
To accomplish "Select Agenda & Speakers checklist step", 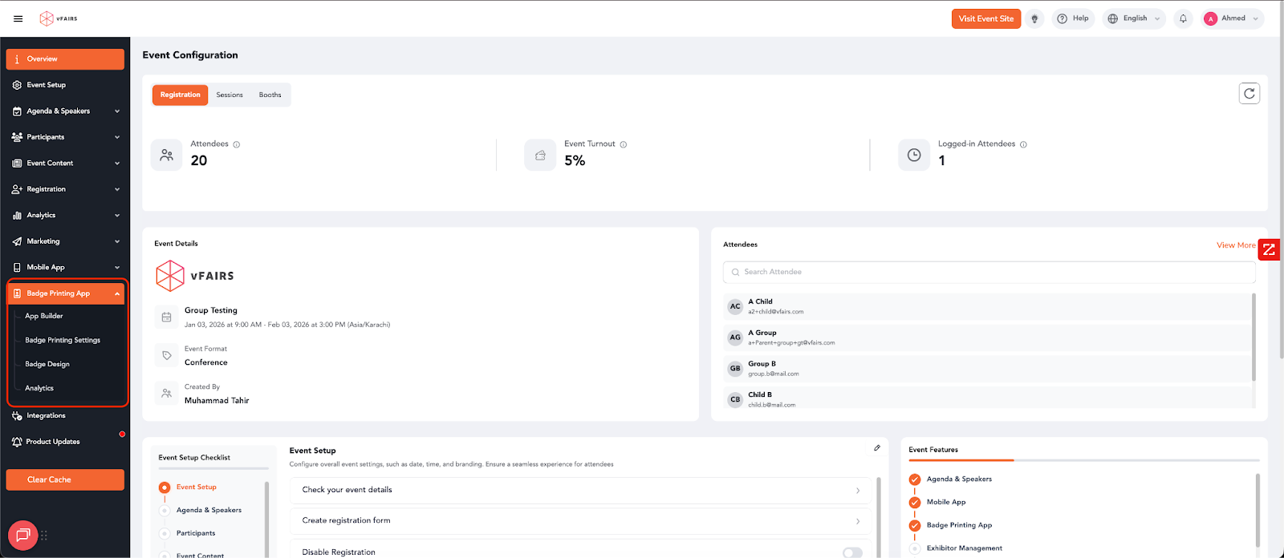I will (x=209, y=510).
